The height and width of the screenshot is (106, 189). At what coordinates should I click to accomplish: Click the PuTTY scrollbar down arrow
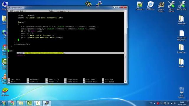(x=126, y=82)
